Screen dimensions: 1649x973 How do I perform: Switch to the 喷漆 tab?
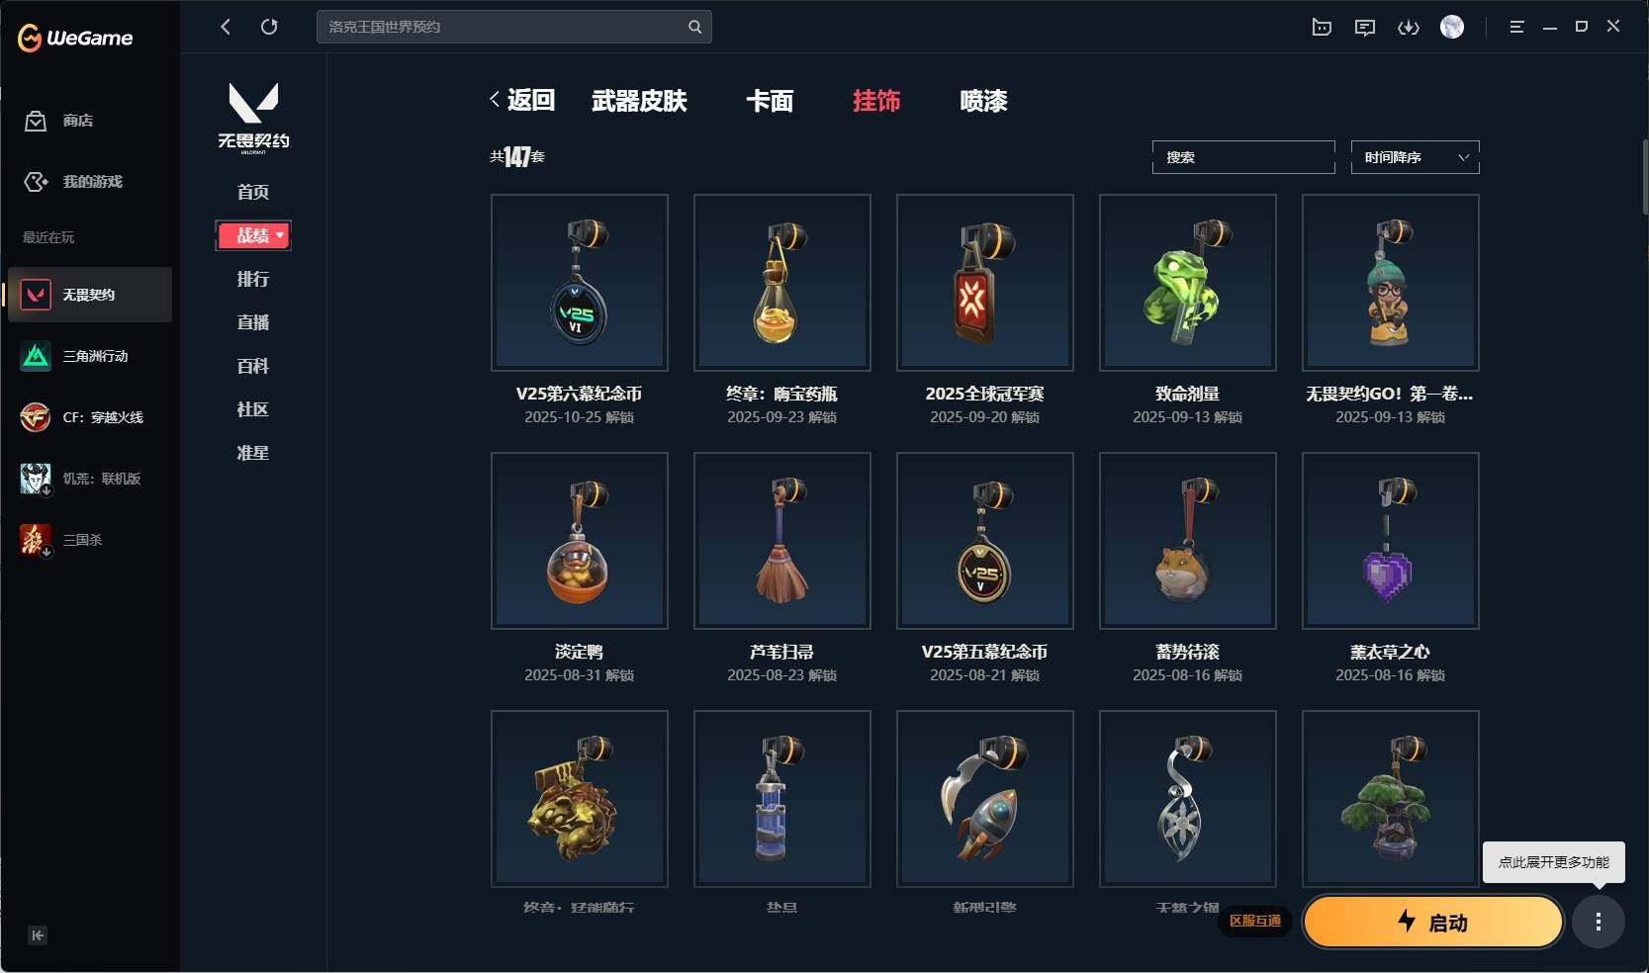(983, 101)
